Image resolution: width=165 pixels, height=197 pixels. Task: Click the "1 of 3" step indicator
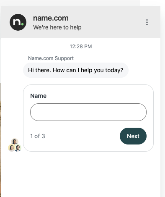[38, 136]
